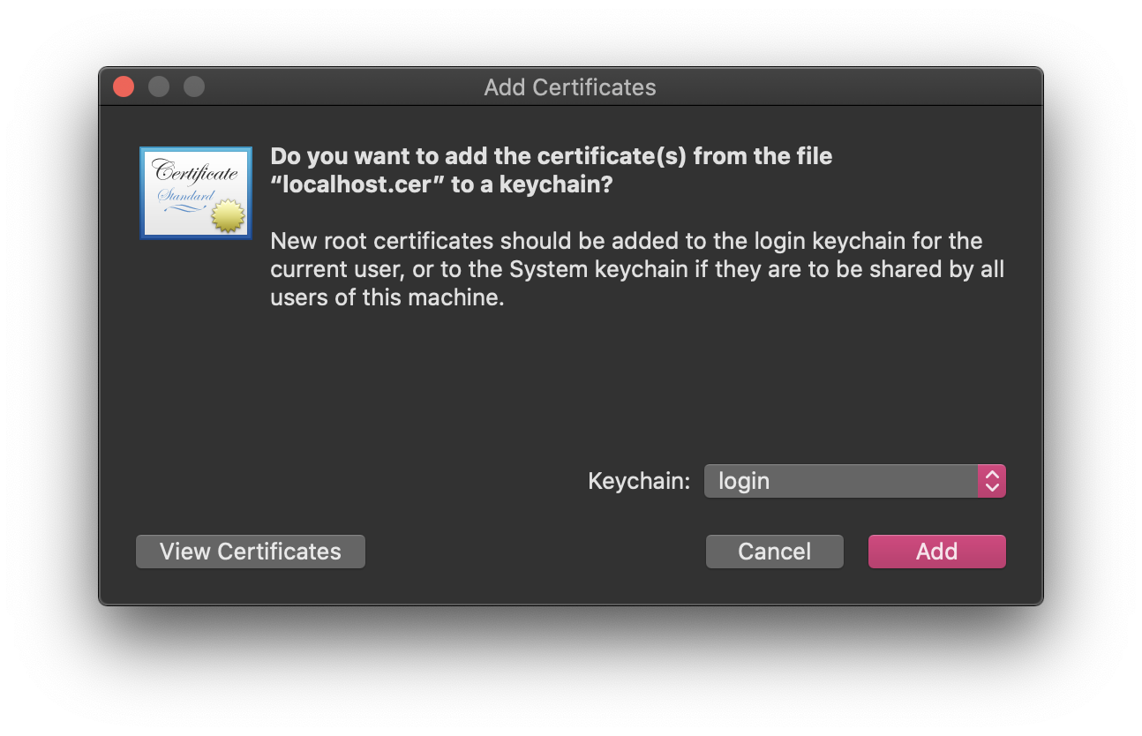Click the word "Certificate" on the certificate image
1142x736 pixels.
[195, 171]
